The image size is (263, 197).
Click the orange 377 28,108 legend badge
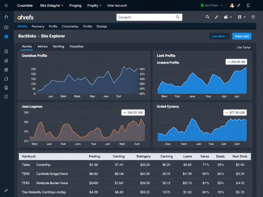click(235, 113)
